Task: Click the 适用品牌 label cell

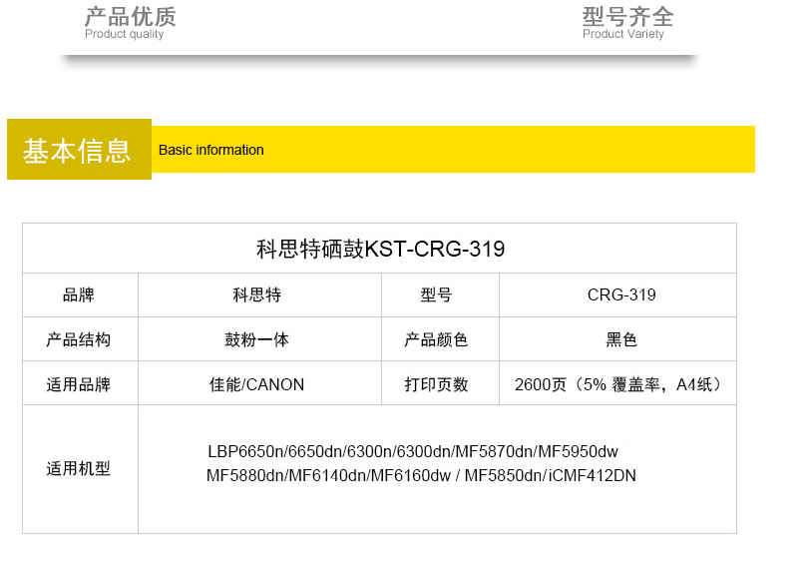Action: 80,383
